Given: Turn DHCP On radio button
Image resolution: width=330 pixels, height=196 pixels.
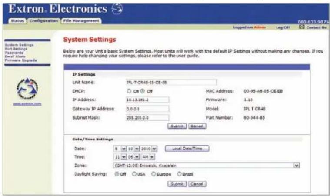Looking at the screenshot, I should [x=129, y=91].
